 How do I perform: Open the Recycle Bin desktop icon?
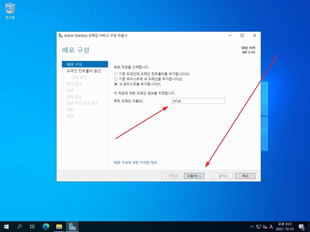(10, 11)
